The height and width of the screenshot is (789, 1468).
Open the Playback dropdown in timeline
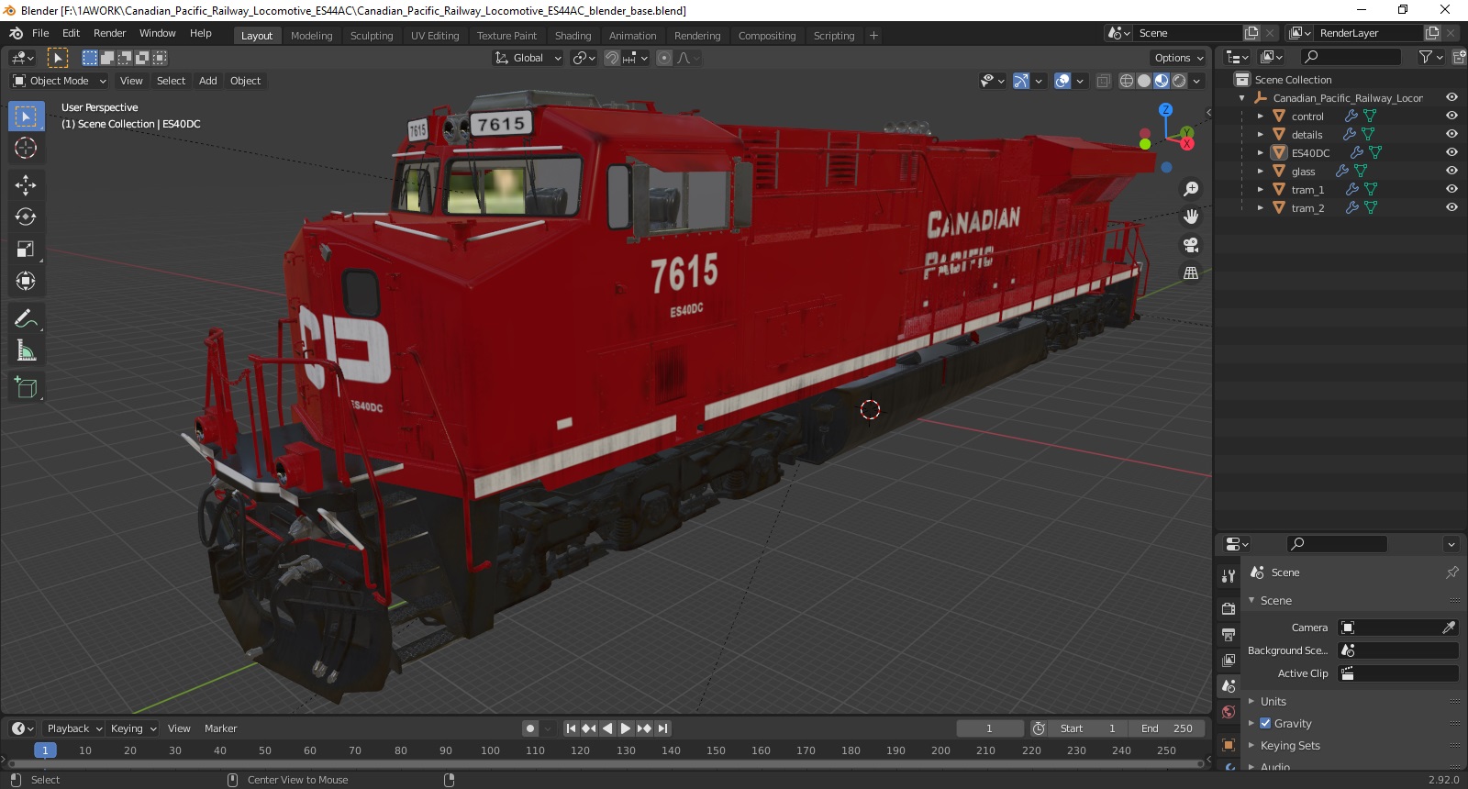74,728
